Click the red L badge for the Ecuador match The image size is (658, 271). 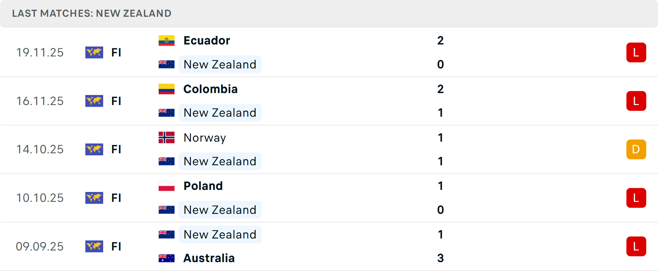click(636, 52)
